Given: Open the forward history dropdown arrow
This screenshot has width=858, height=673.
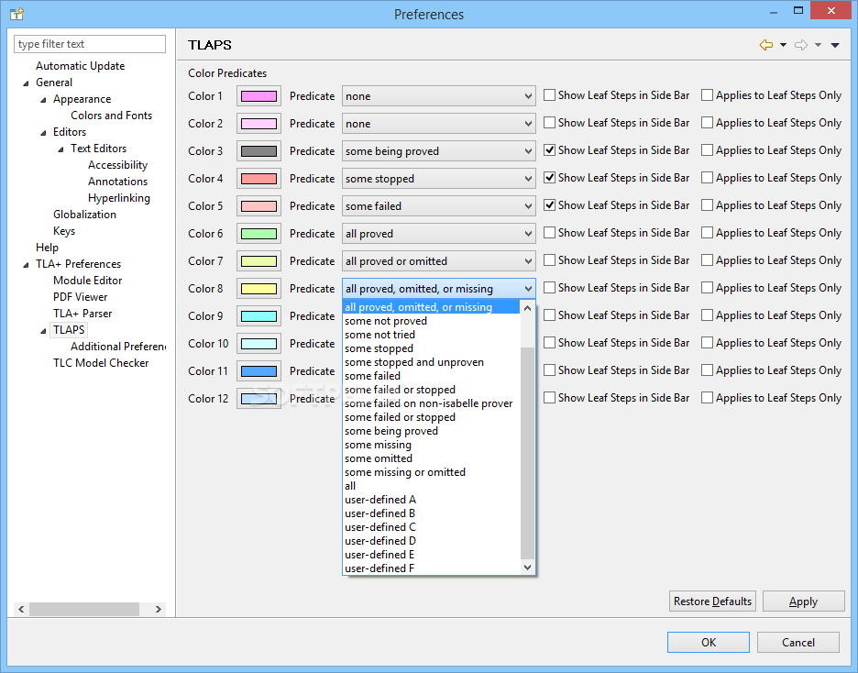Looking at the screenshot, I should pos(818,45).
